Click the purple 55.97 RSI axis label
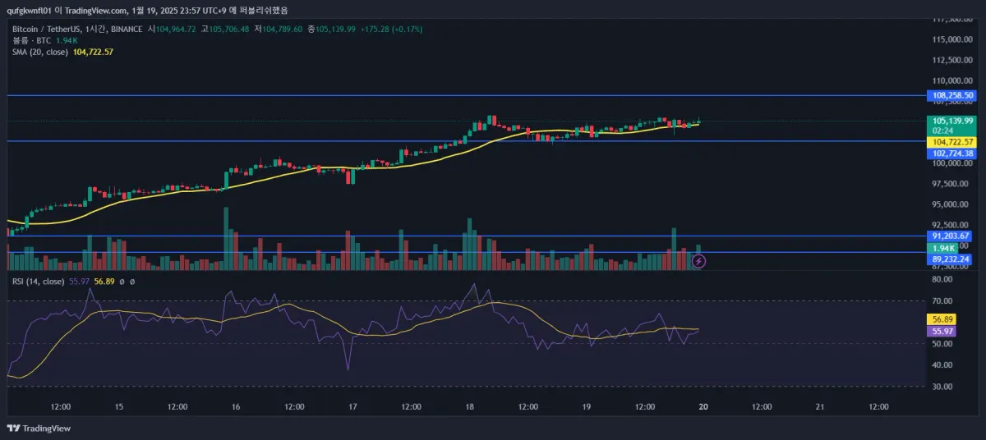 [x=941, y=331]
